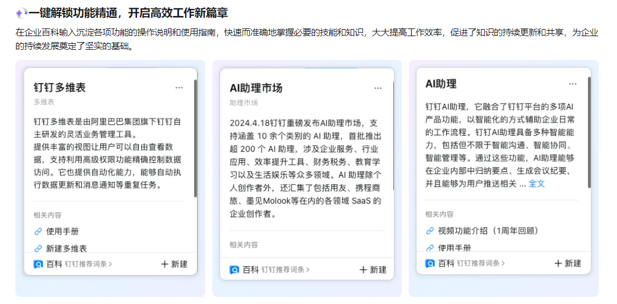
Task: Click link icon beside 使用手册 in 钉钉多维表 card
Action: (38, 232)
